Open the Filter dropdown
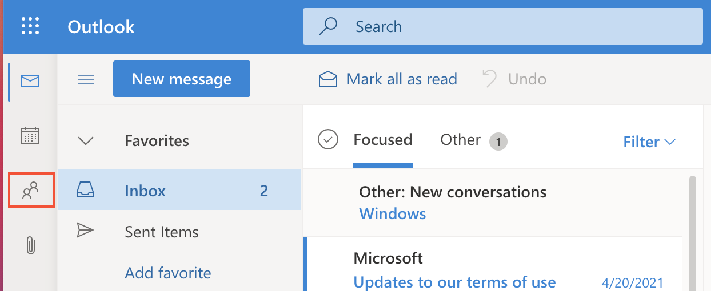This screenshot has width=711, height=291. pos(649,142)
